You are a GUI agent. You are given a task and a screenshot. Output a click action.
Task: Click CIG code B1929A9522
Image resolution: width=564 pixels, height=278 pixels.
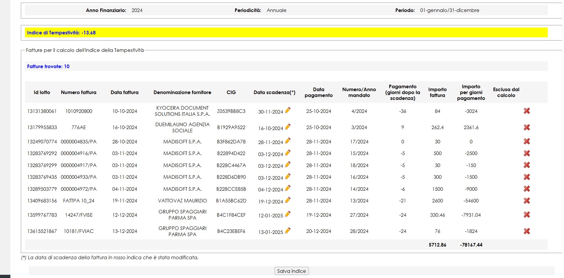[x=231, y=127]
